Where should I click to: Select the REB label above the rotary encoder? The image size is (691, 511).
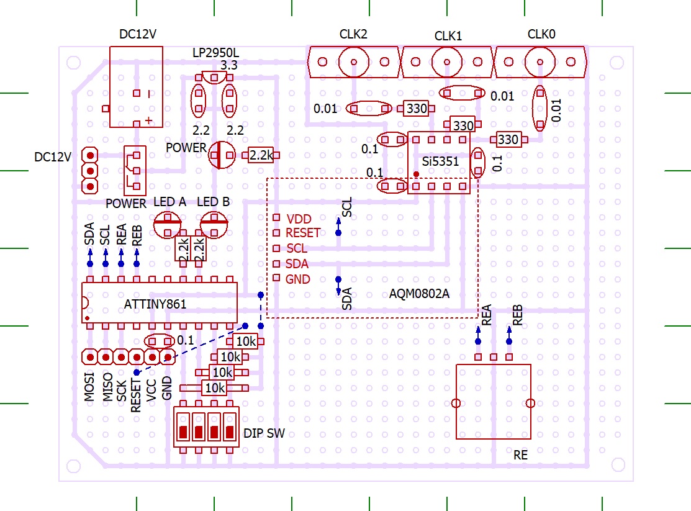pyautogui.click(x=517, y=315)
